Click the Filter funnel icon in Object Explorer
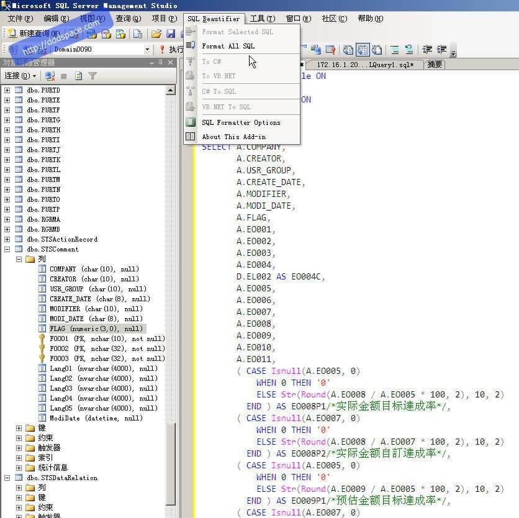The image size is (519, 518). tap(93, 76)
